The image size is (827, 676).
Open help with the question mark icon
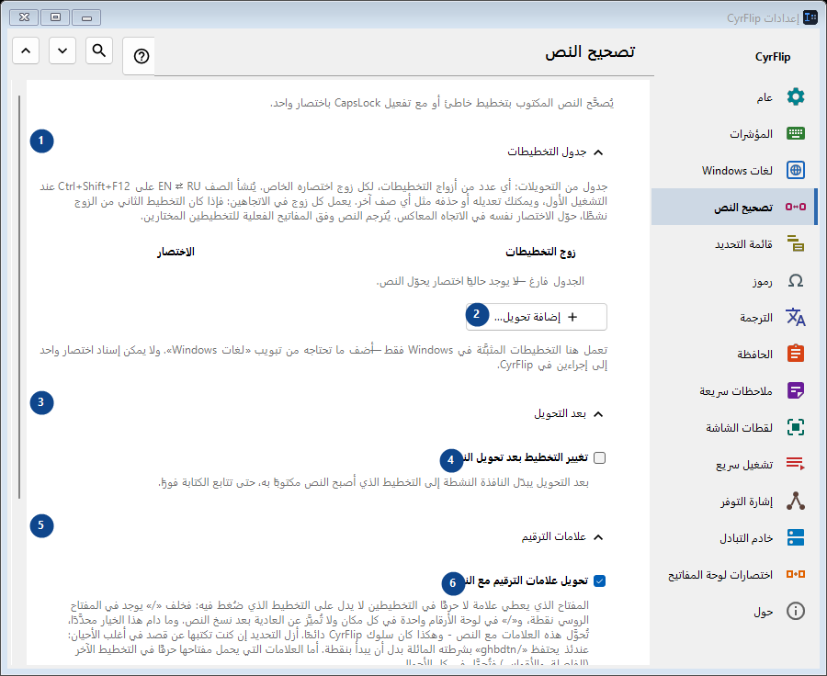pyautogui.click(x=141, y=56)
